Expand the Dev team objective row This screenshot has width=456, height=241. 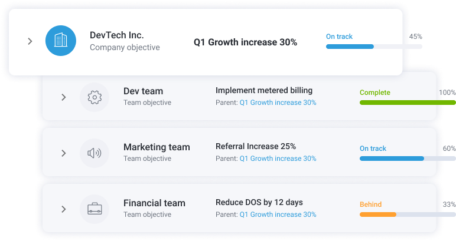click(x=64, y=97)
